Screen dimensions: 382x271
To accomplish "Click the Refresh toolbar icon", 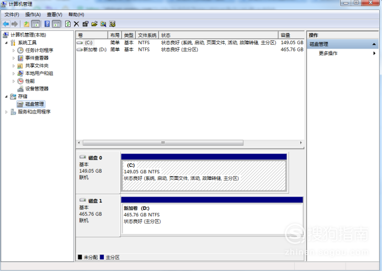I will (x=68, y=24).
